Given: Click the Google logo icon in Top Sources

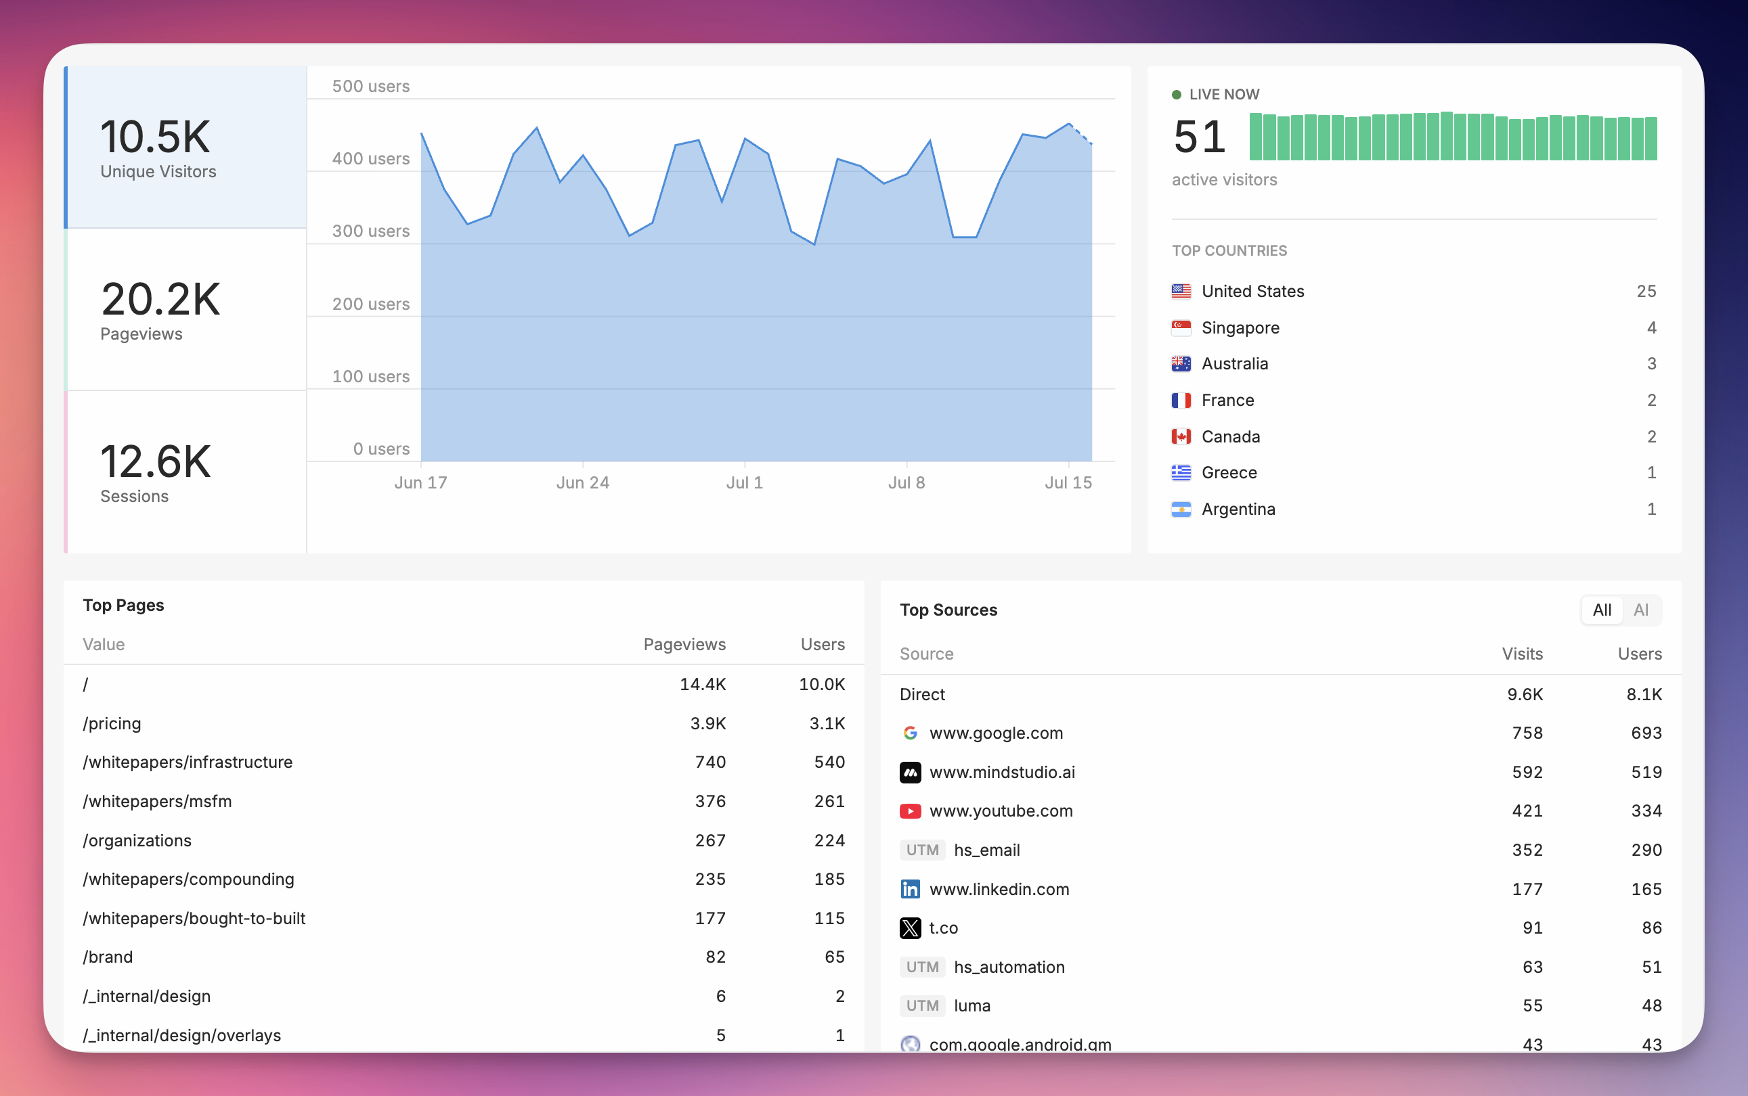Looking at the screenshot, I should coord(911,733).
